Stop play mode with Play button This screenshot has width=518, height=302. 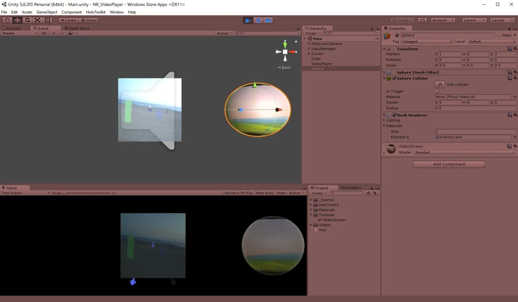click(248, 20)
